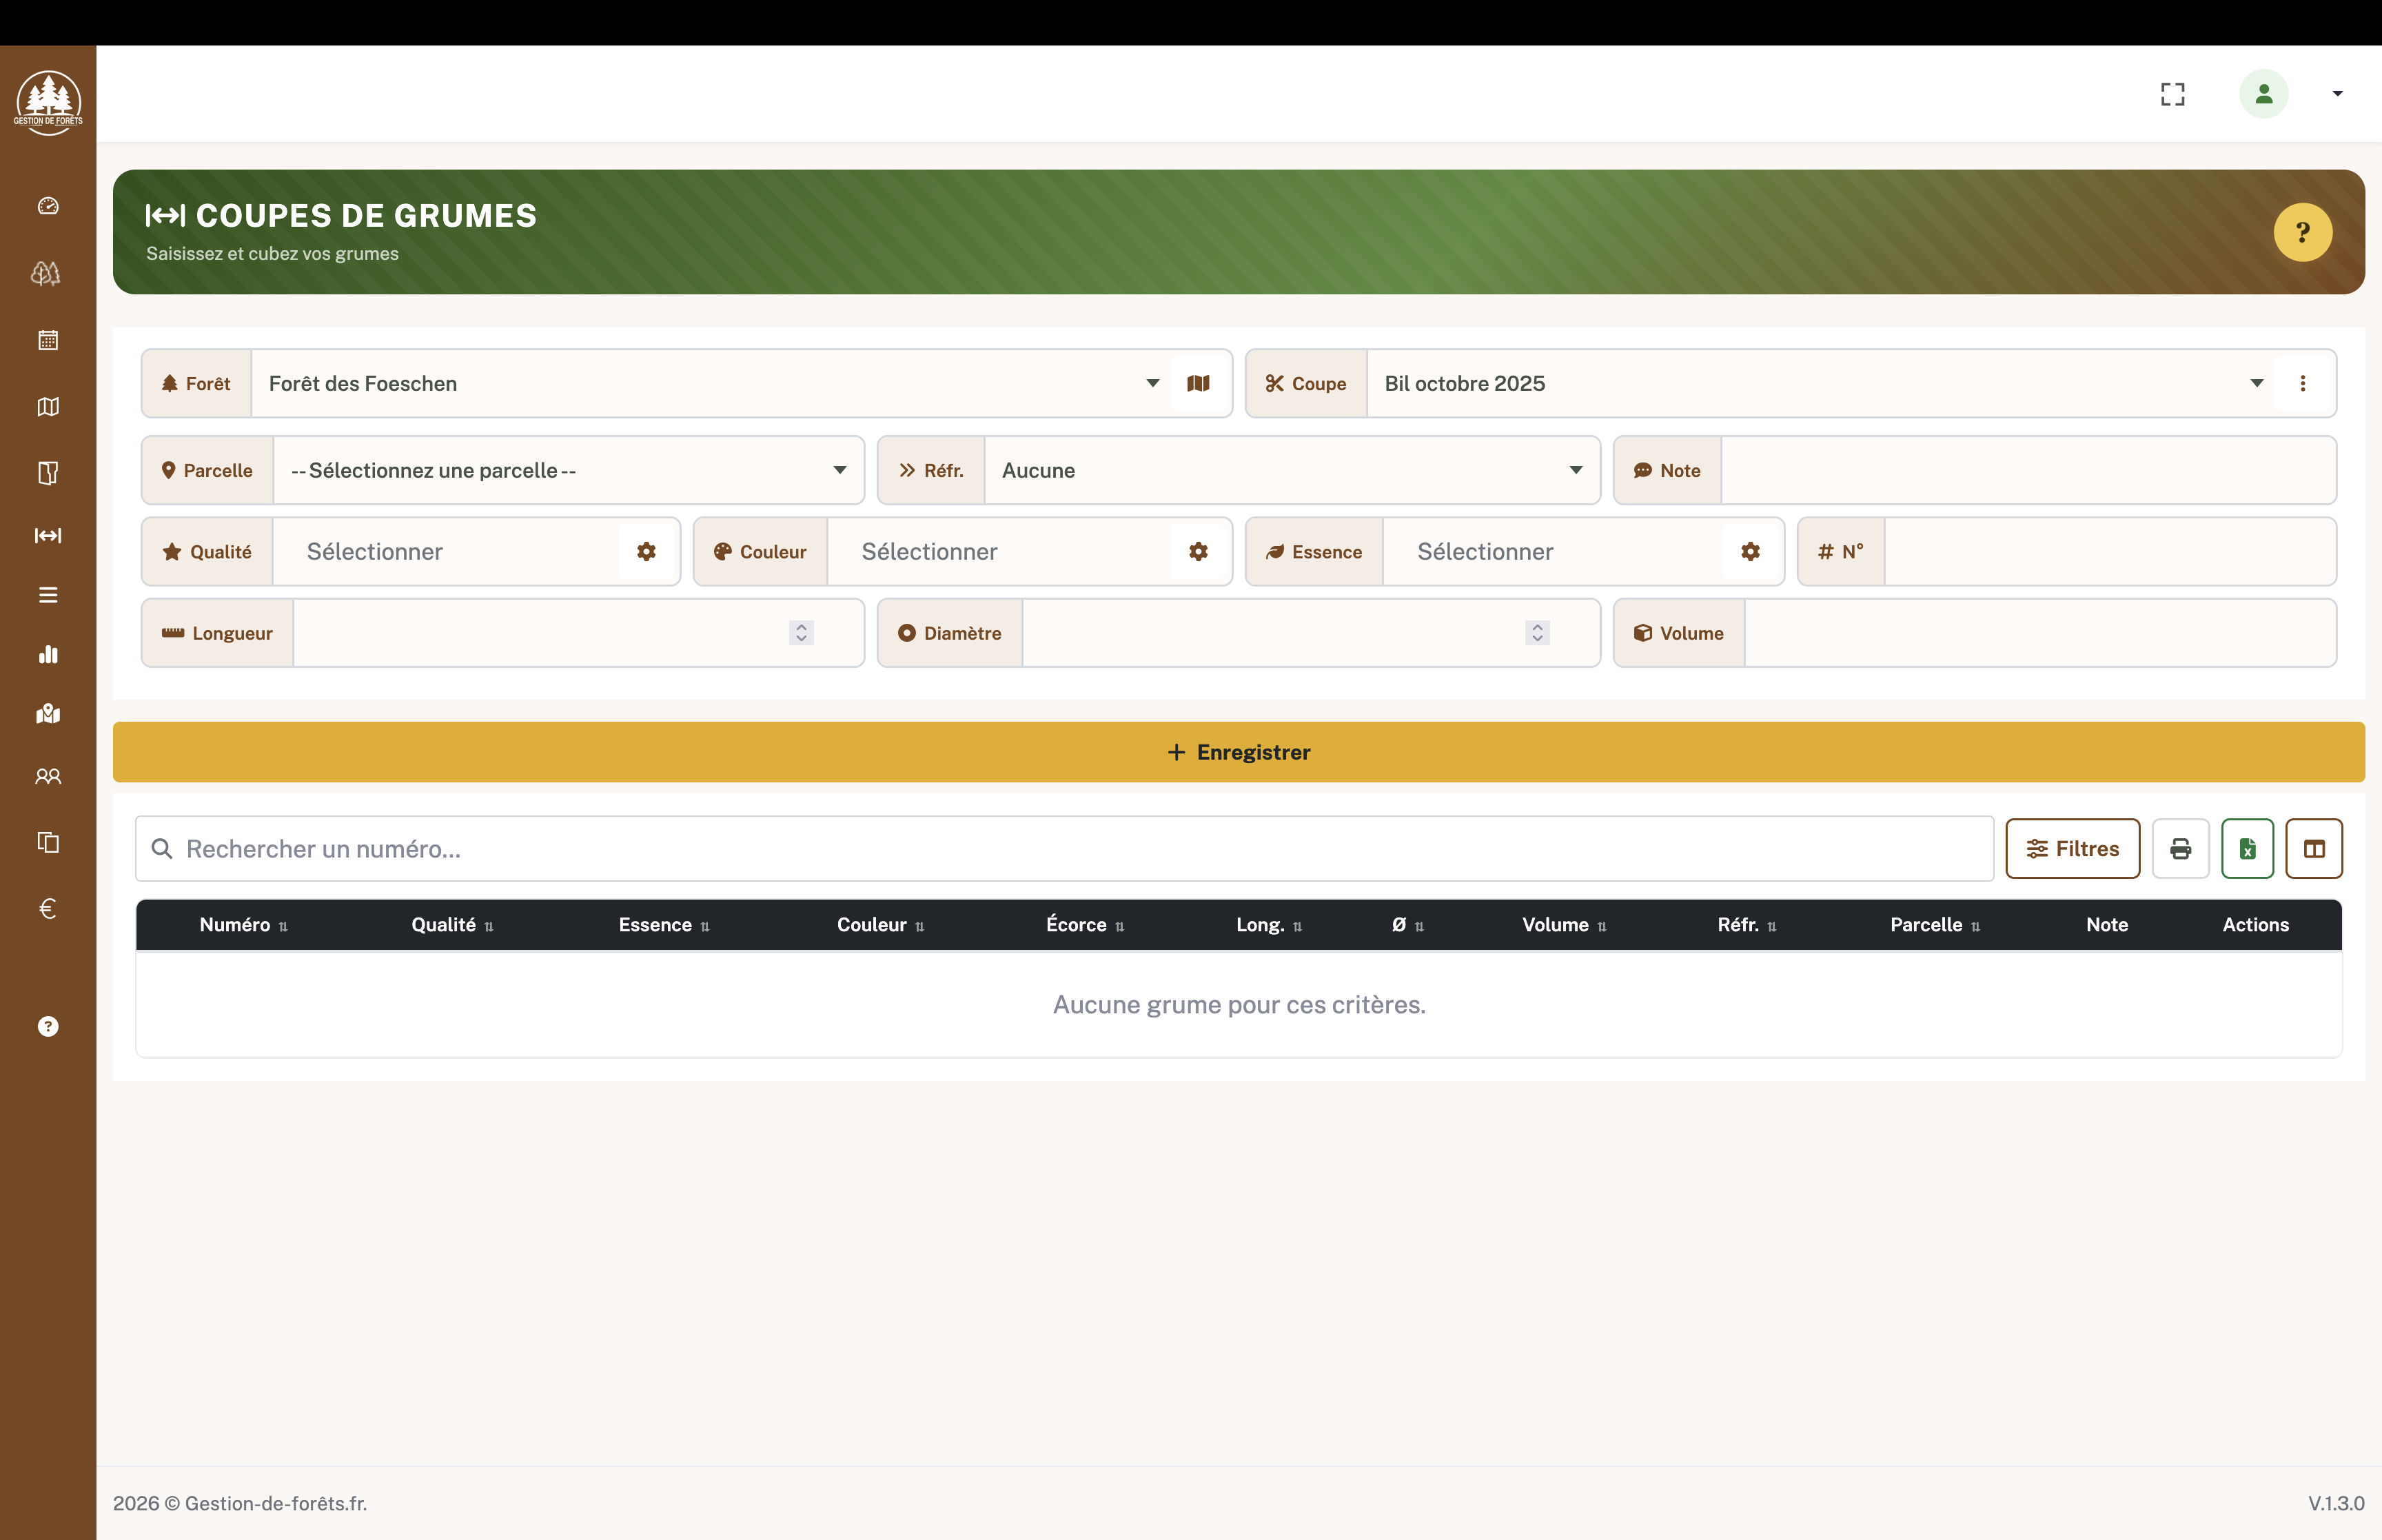Screen dimensions: 2382x1540
Task: Click the Note column header
Action: (x=2107, y=925)
